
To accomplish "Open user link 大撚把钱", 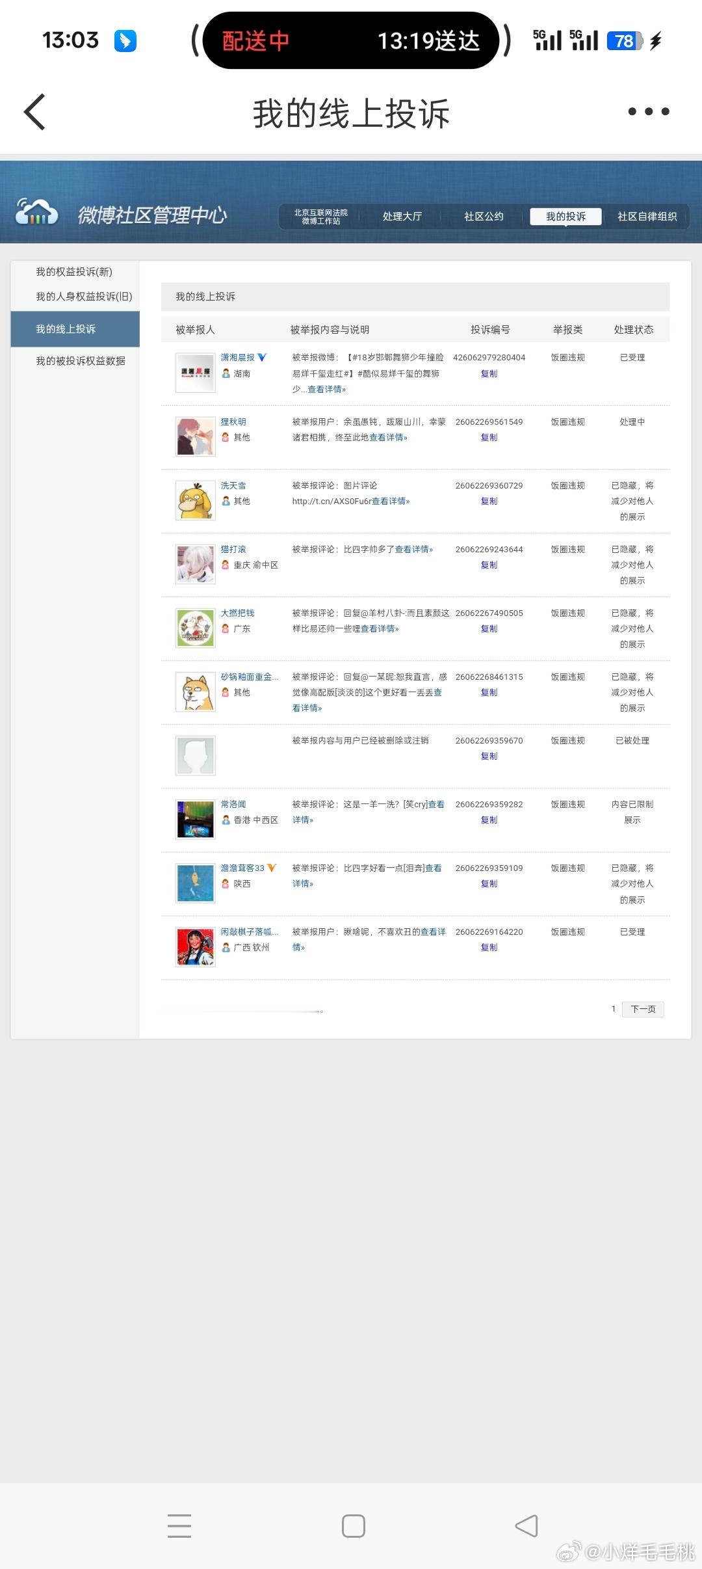I will 237,613.
